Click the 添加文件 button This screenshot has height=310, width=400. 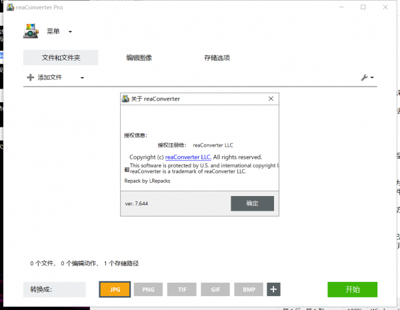pos(49,77)
